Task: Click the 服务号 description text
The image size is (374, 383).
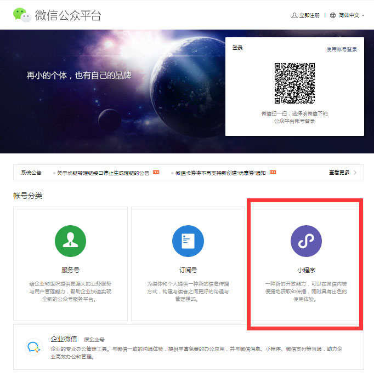Action: (70, 291)
